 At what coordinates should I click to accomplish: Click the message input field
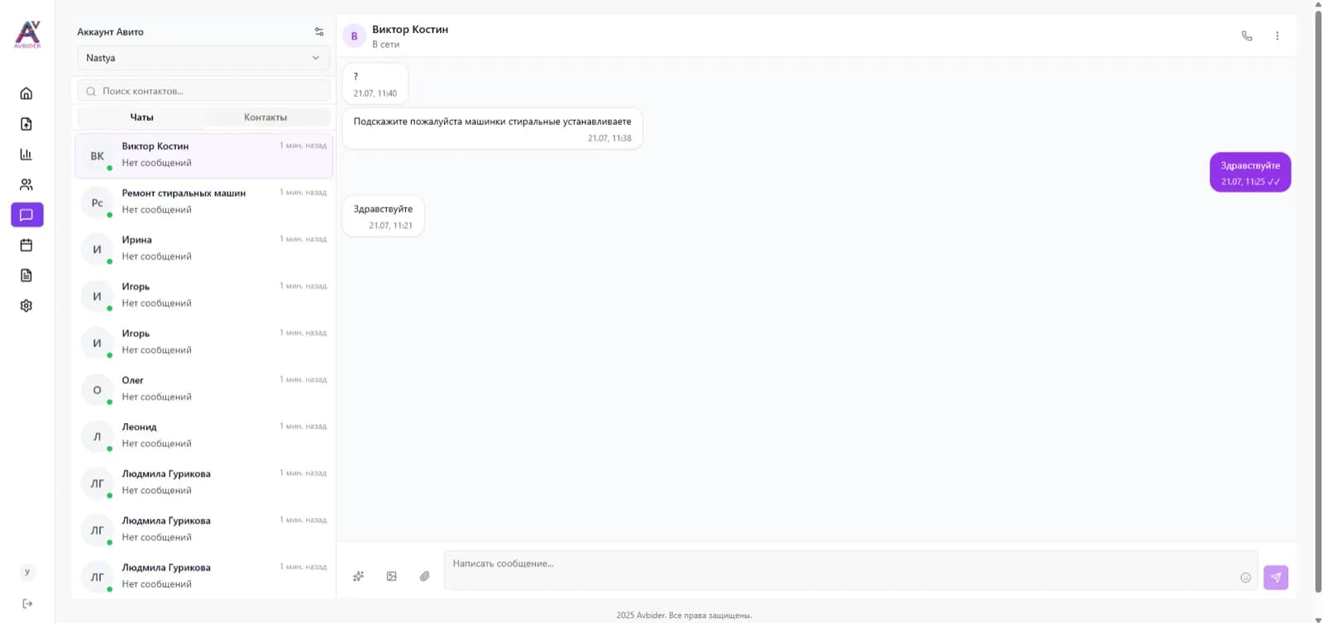tap(851, 570)
